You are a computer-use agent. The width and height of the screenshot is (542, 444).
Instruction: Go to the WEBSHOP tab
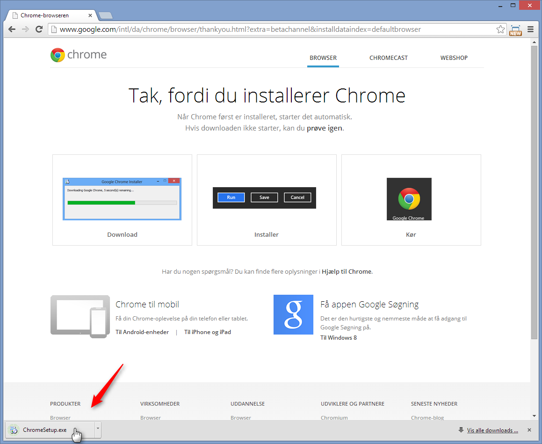(x=454, y=58)
